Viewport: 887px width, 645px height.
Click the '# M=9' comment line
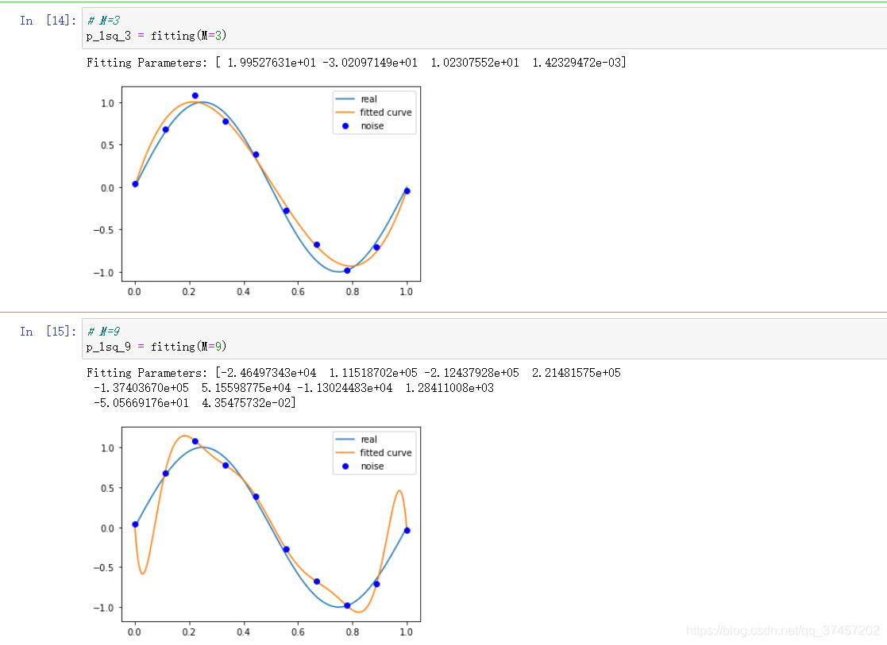pos(103,332)
